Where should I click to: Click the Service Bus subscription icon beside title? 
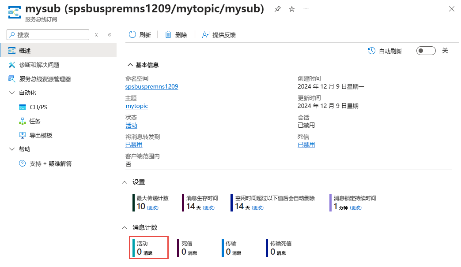coord(15,12)
